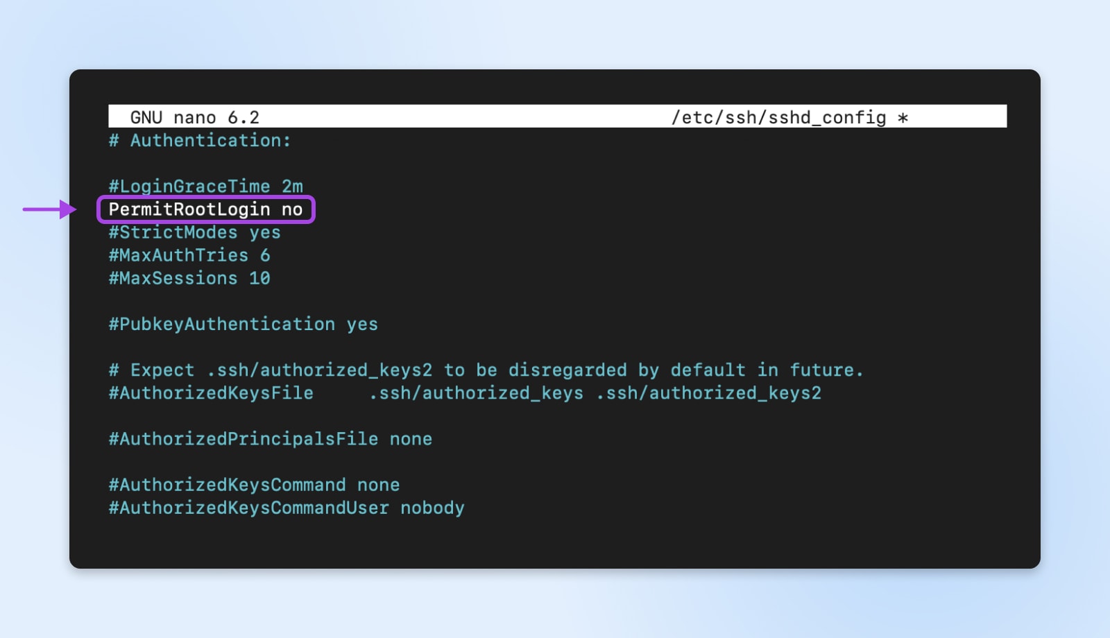Click the /etc/ssh/sshd_config filename in title bar

point(778,117)
